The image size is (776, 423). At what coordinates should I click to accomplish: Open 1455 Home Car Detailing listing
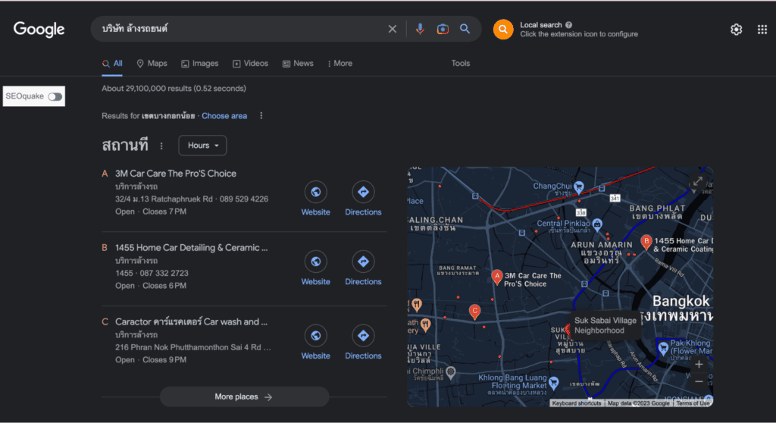[192, 248]
